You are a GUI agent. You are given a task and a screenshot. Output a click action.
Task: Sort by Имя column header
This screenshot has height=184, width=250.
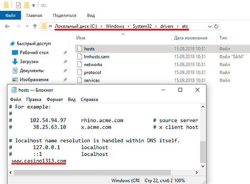coord(81,38)
